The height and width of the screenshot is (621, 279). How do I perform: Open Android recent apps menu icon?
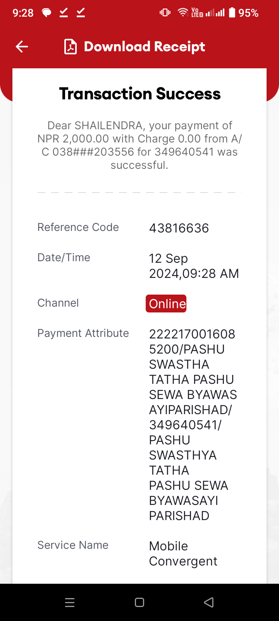pos(70,602)
